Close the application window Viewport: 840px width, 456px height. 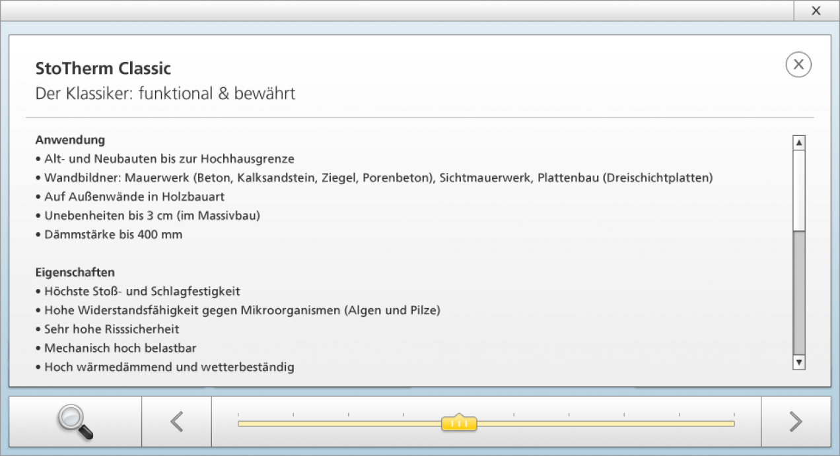click(816, 11)
